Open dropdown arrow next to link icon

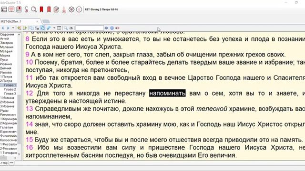[54, 28]
